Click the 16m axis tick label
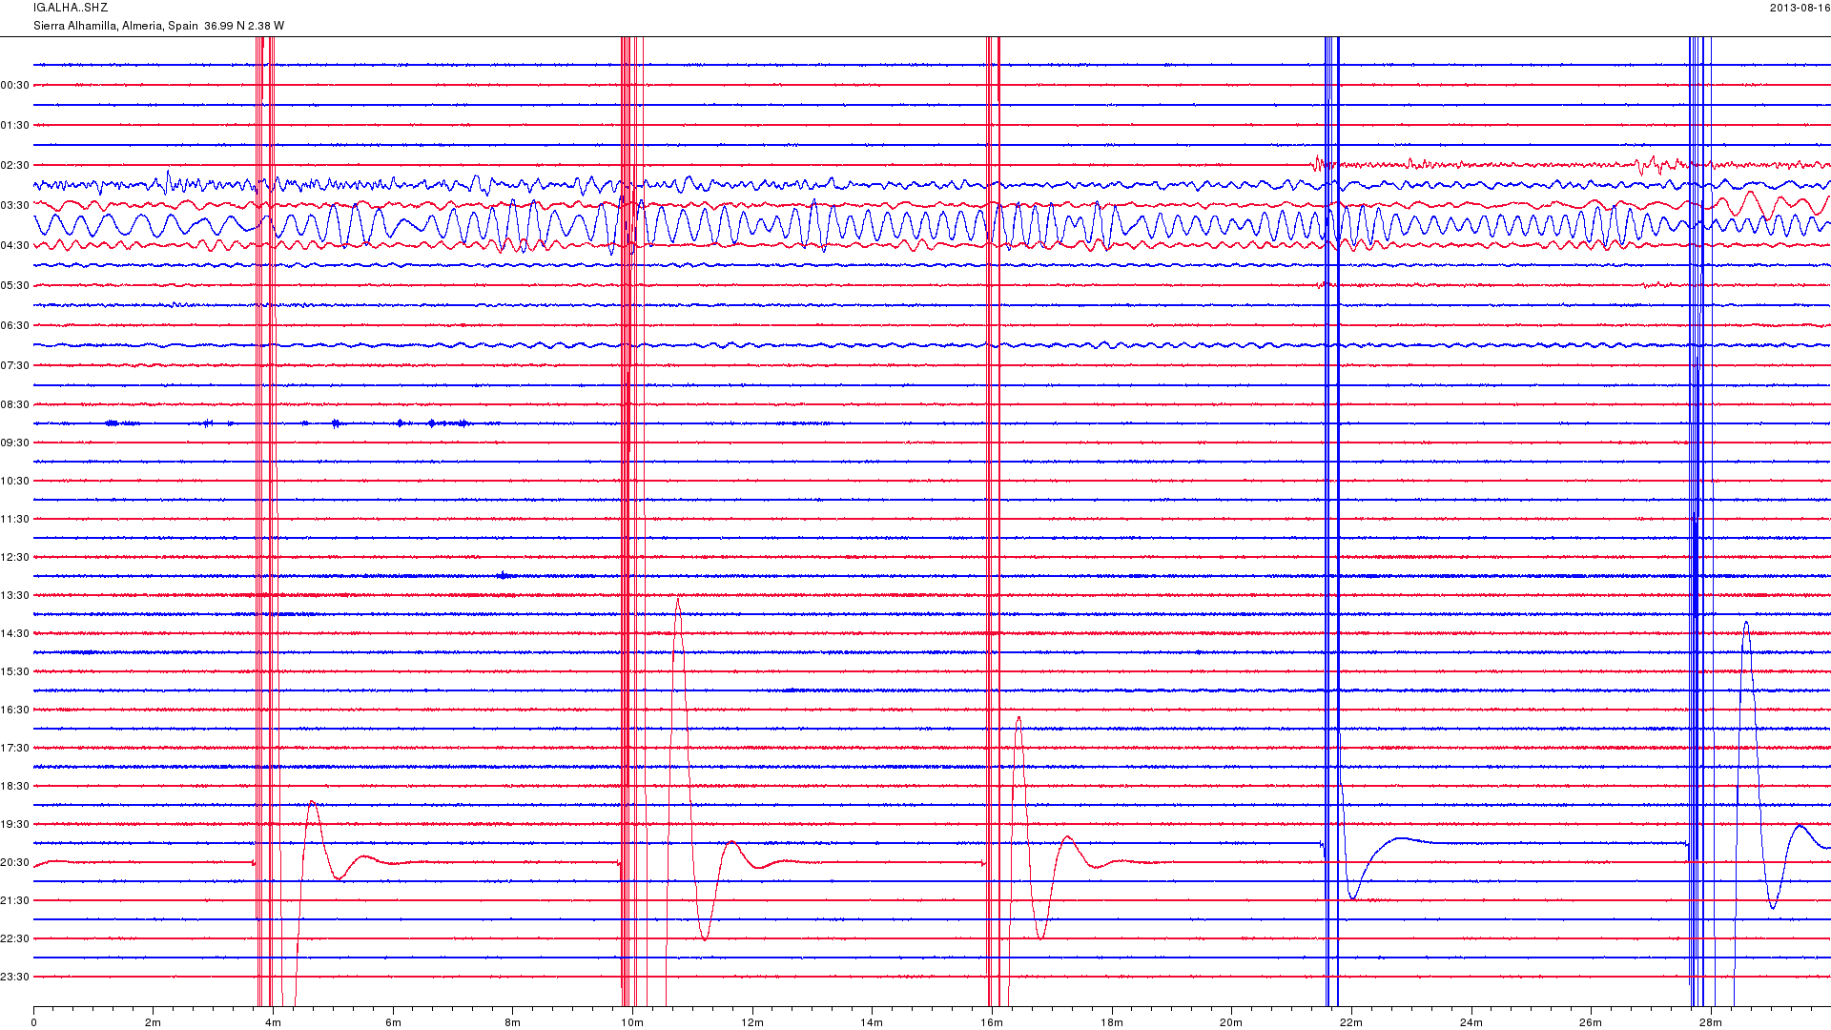Image resolution: width=1831 pixels, height=1030 pixels. [x=992, y=1022]
